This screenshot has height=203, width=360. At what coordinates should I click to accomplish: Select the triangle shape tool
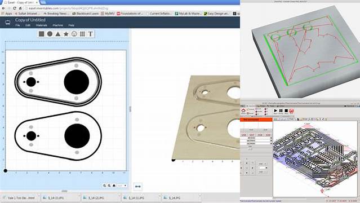pos(58,34)
